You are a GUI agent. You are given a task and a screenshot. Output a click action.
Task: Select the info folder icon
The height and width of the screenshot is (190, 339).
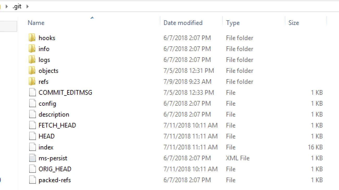click(32, 49)
